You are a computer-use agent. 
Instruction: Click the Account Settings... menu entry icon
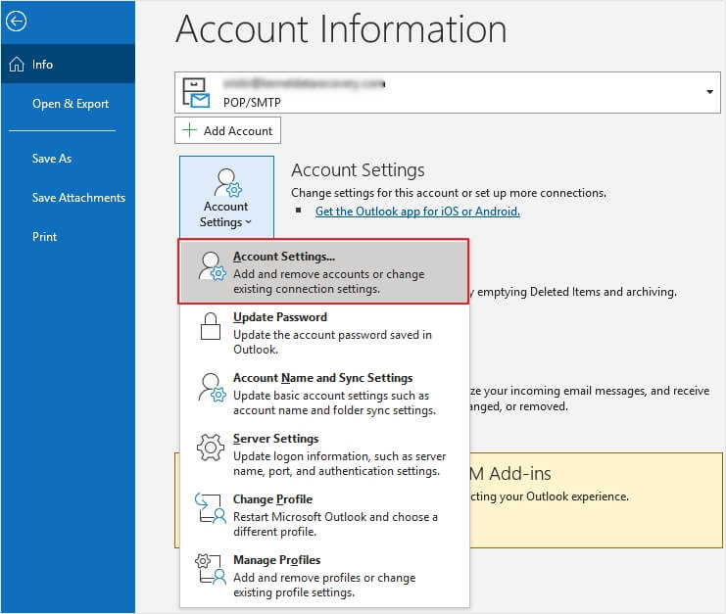coord(212,266)
